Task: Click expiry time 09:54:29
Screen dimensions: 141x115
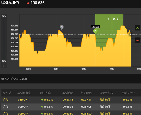Action: pos(86,114)
